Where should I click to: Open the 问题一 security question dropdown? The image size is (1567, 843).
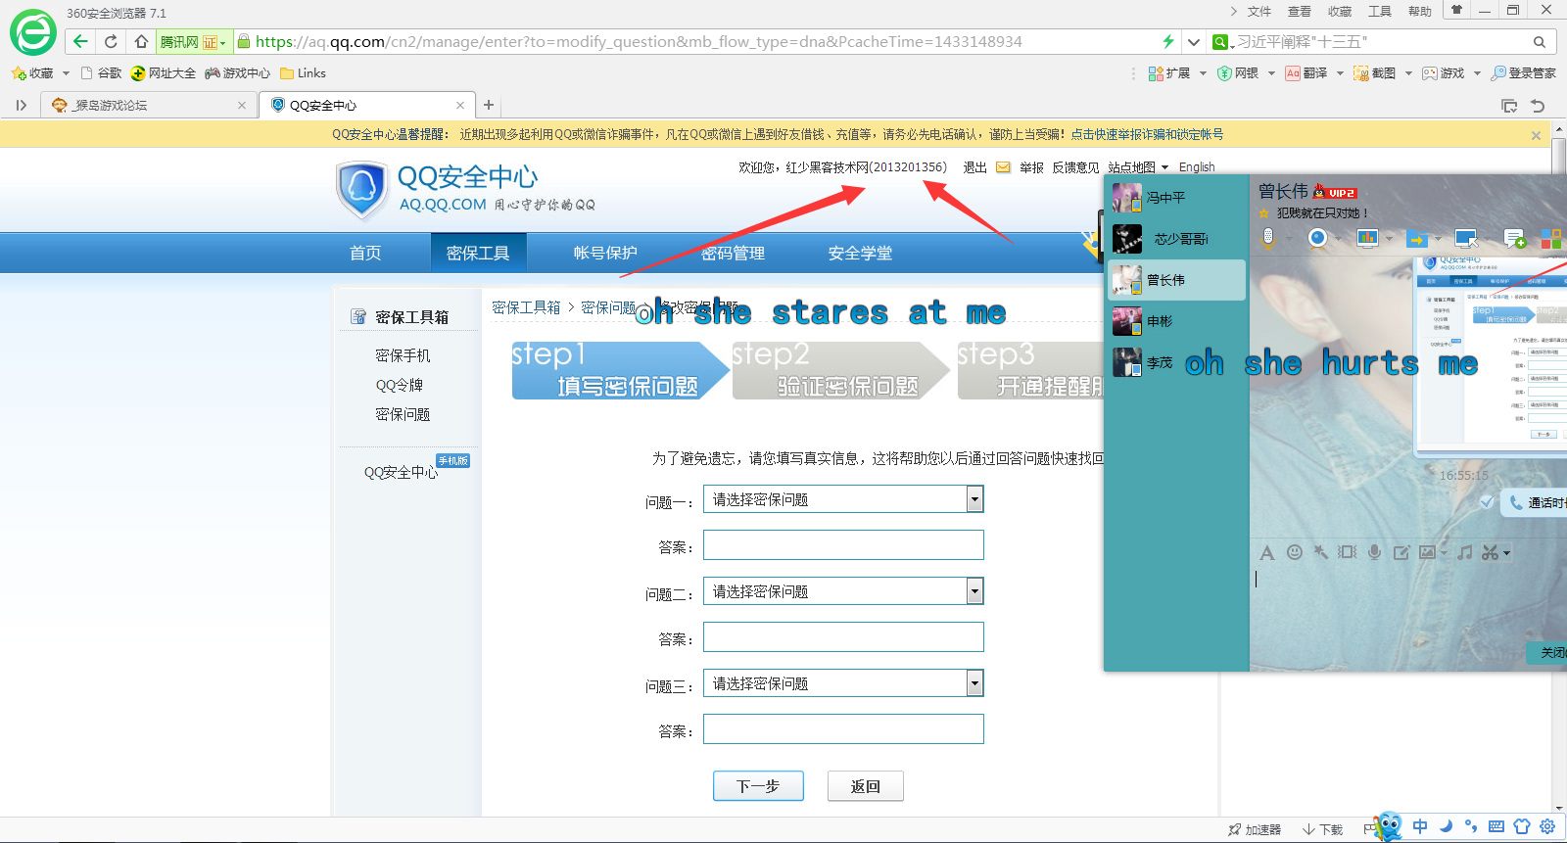click(x=843, y=499)
